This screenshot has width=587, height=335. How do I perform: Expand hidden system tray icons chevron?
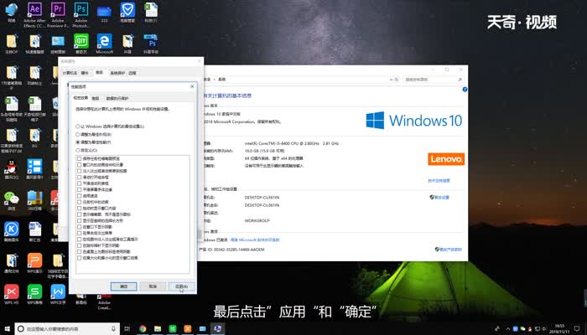pos(507,328)
